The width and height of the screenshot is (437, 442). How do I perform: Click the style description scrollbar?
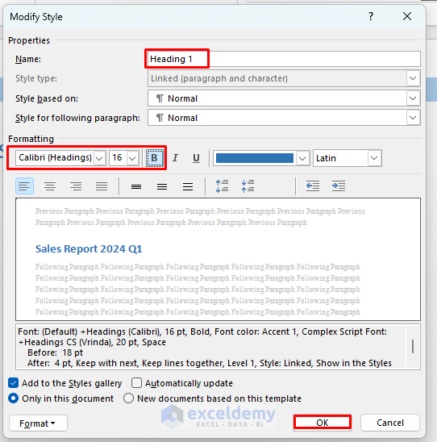pyautogui.click(x=413, y=347)
